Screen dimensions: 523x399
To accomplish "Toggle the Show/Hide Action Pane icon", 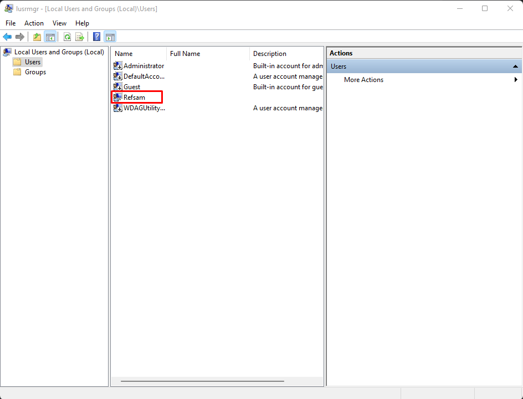I will (x=110, y=37).
